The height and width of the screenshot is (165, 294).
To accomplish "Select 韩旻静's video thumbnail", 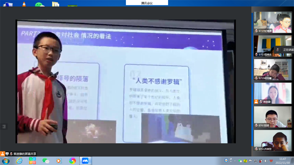I will tap(273, 93).
